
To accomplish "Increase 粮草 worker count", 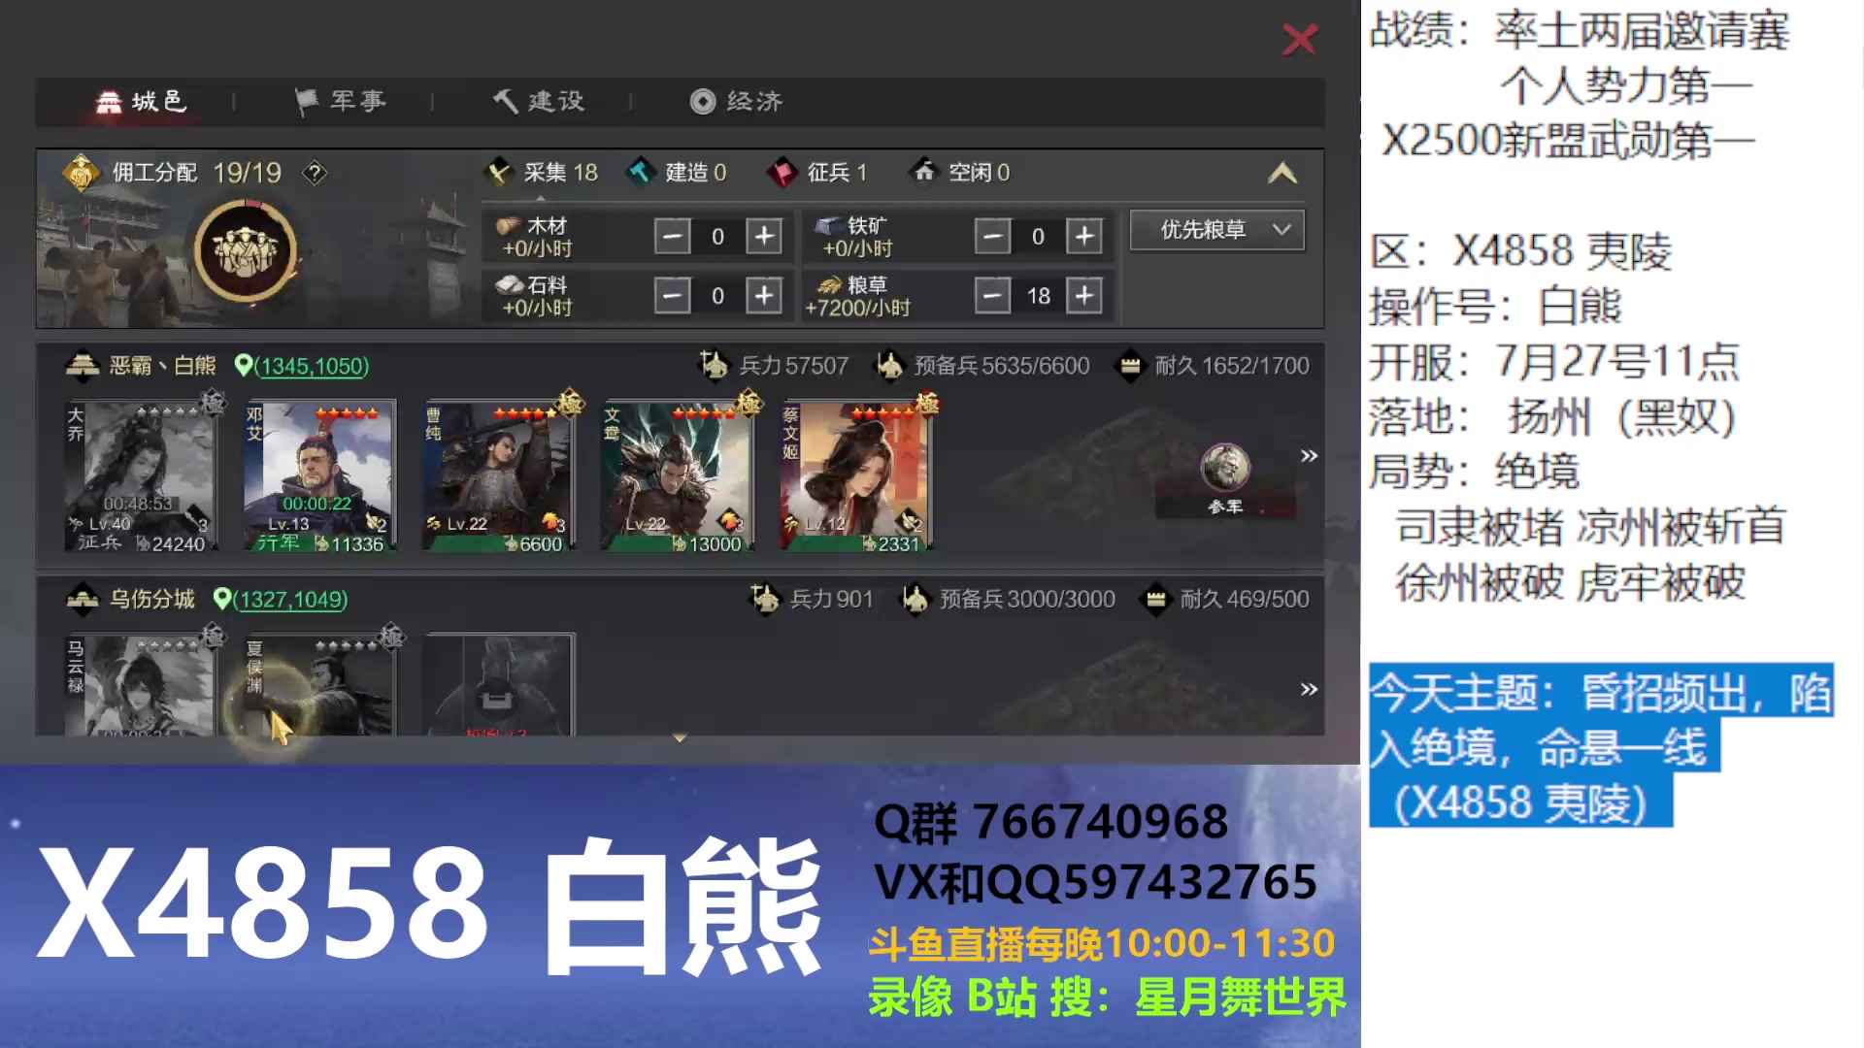I will pyautogui.click(x=1084, y=295).
